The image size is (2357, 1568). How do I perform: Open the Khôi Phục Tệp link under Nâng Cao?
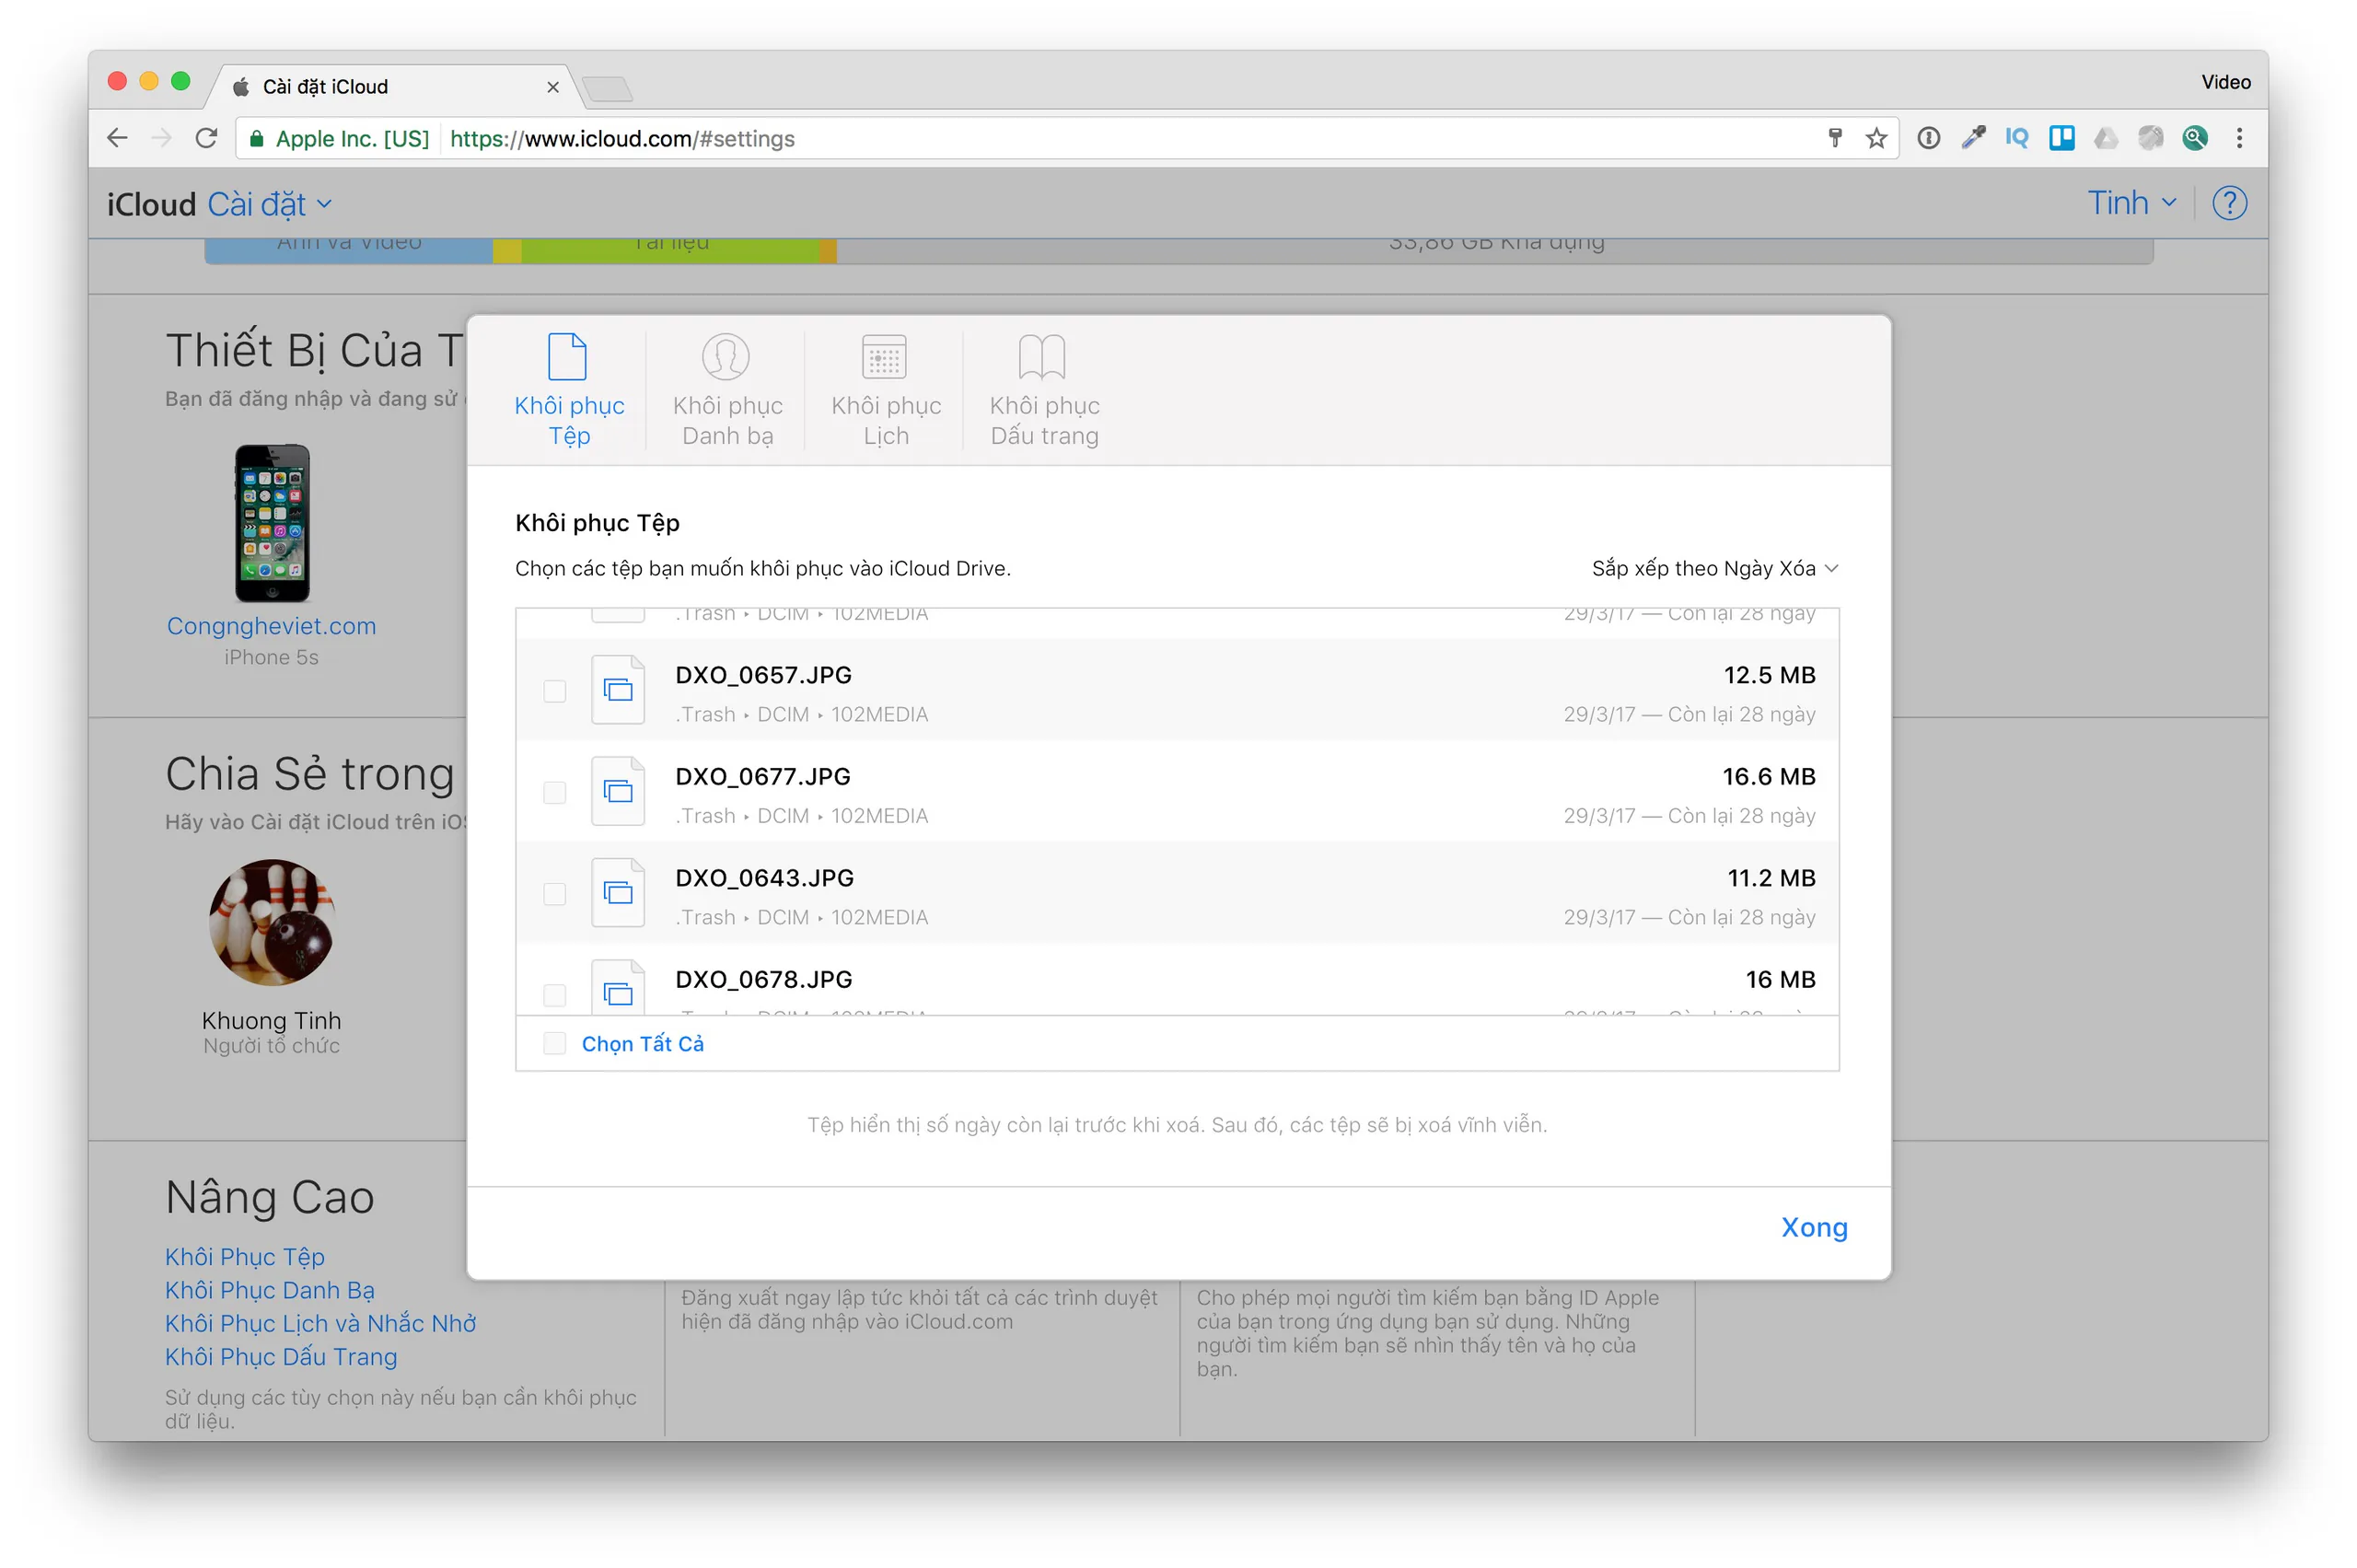(244, 1256)
